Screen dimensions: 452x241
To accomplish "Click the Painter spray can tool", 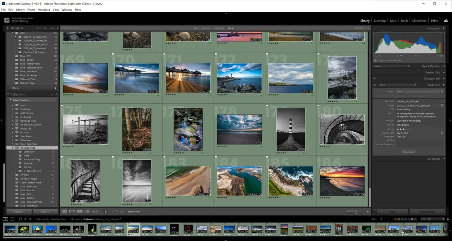I will click(106, 211).
